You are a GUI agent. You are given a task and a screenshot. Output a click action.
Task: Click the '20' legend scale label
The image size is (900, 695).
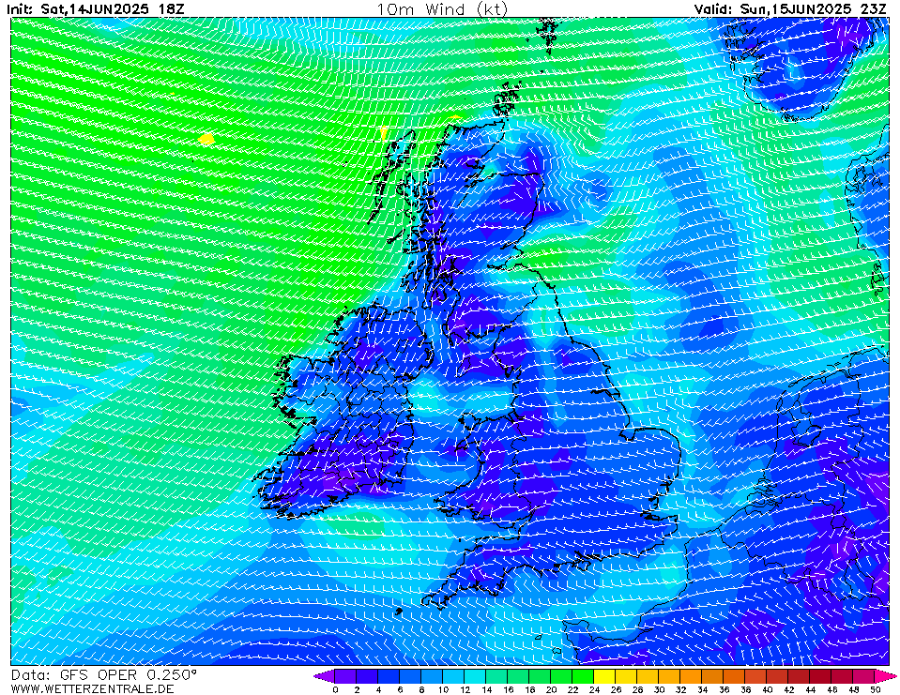pos(551,689)
